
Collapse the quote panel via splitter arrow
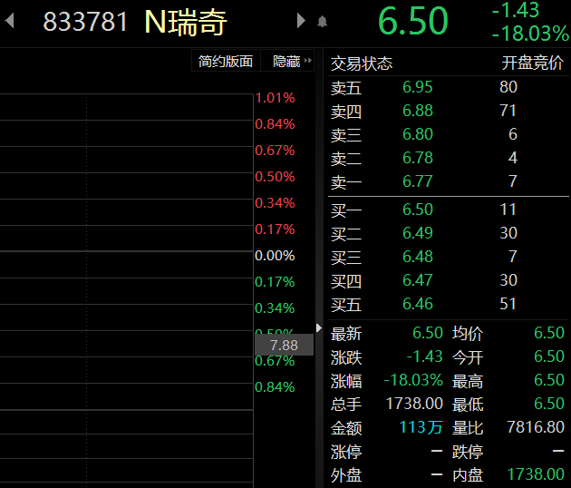[318, 327]
